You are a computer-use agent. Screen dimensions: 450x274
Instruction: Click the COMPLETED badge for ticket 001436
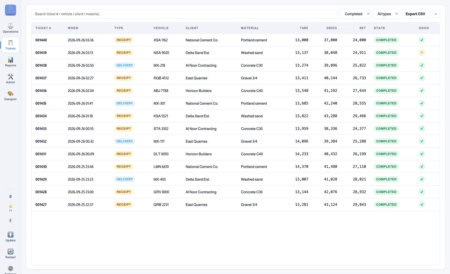pyautogui.click(x=386, y=91)
